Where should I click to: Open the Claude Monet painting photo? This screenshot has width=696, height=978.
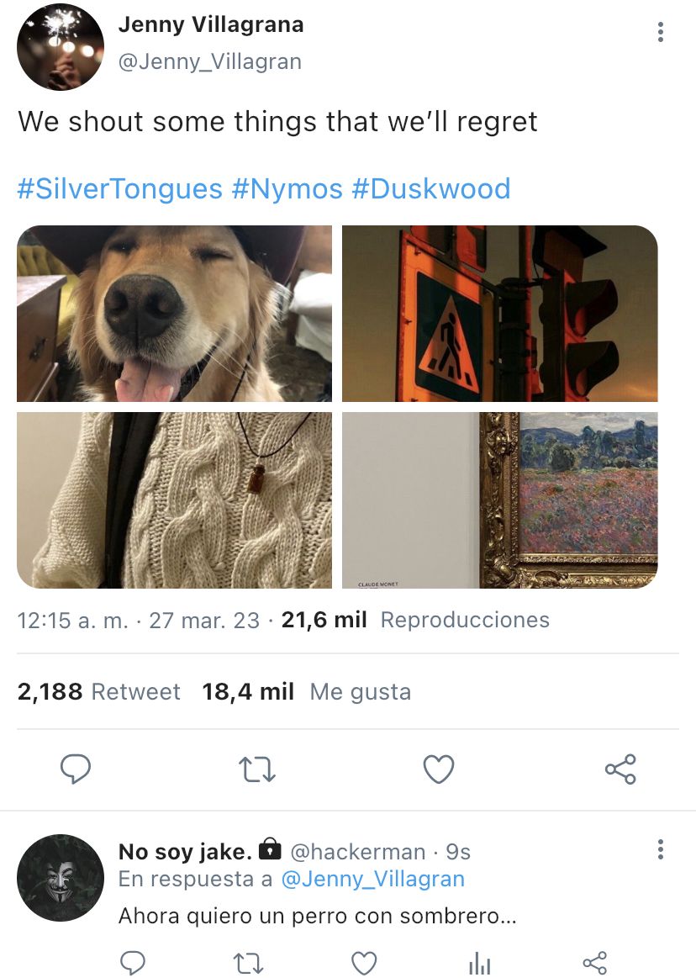click(x=500, y=500)
